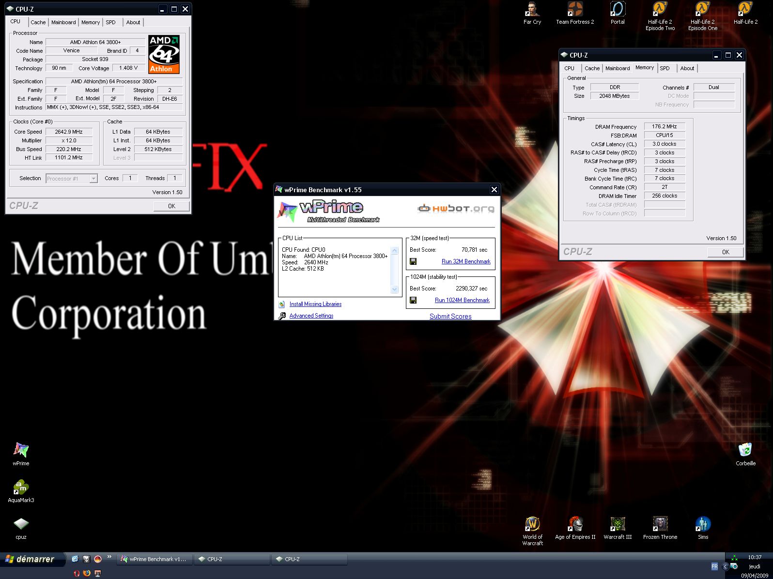The width and height of the screenshot is (773, 579).
Task: Click Core Speed value 2642.9 MHz
Action: (x=69, y=132)
